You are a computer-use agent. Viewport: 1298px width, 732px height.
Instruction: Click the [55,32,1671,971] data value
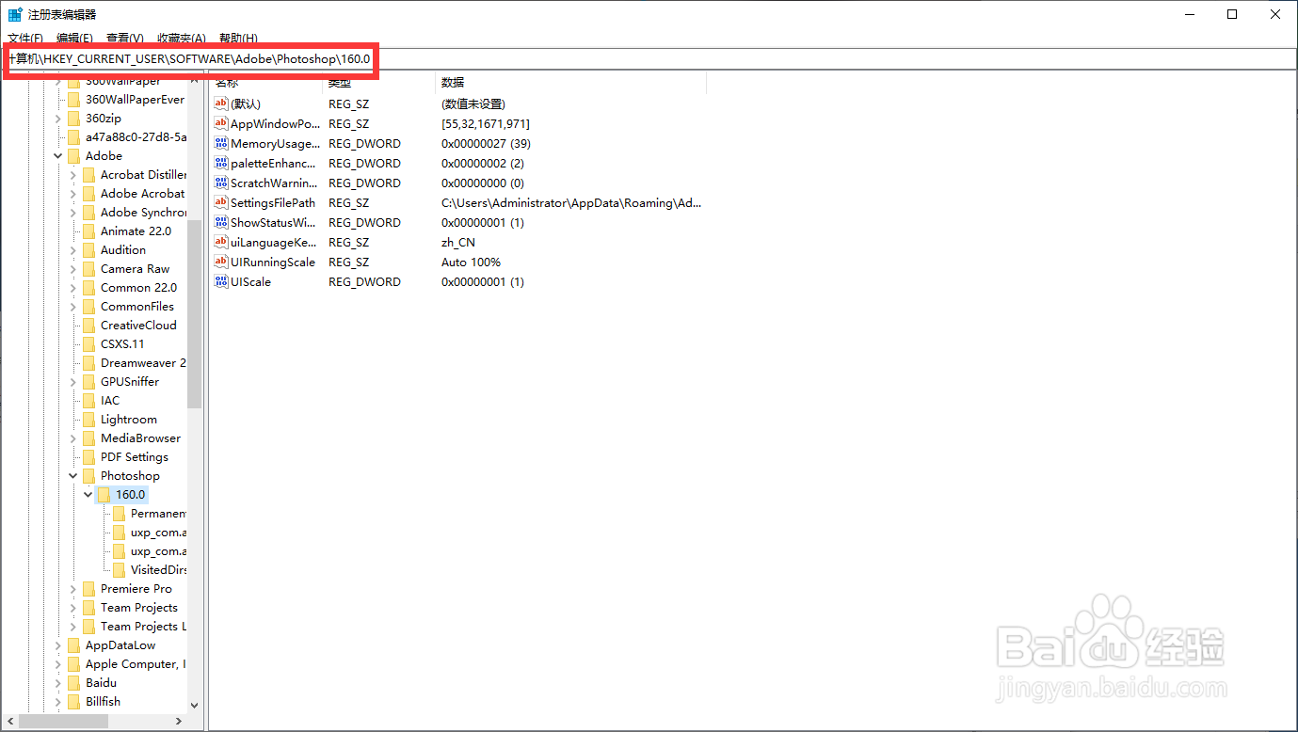(486, 124)
